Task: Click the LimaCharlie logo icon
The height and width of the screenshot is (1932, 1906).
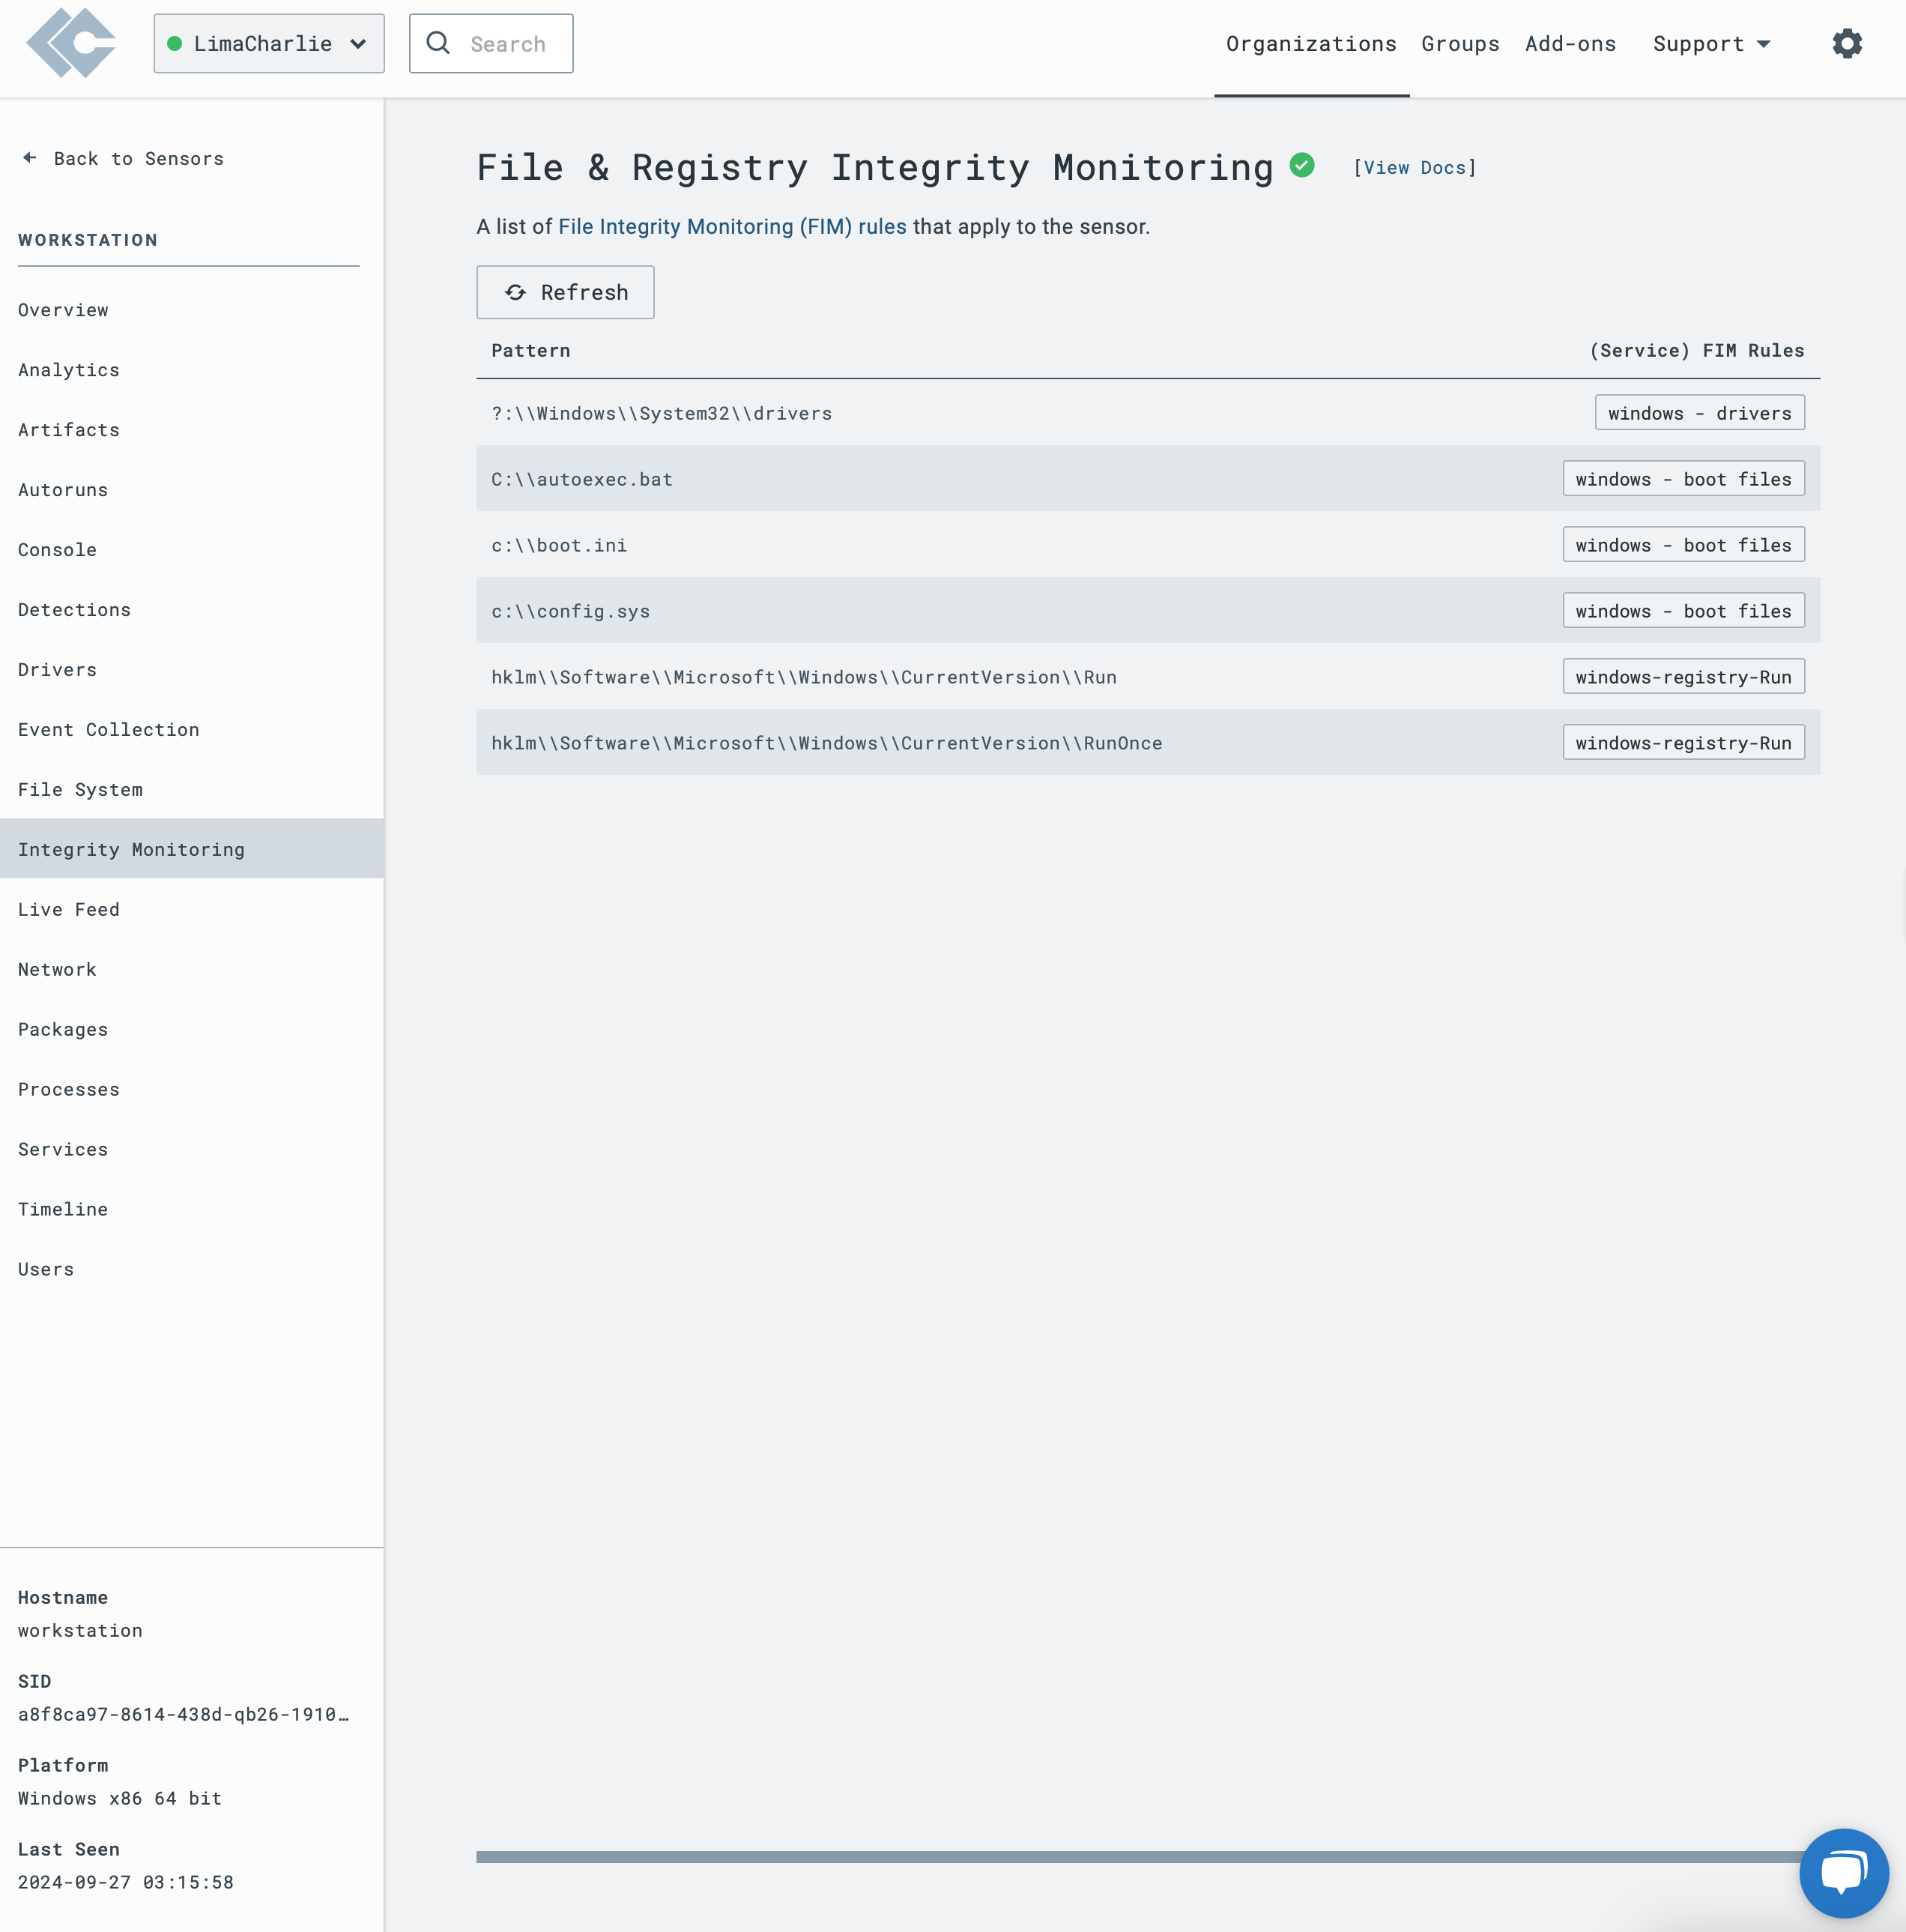Action: (x=70, y=43)
